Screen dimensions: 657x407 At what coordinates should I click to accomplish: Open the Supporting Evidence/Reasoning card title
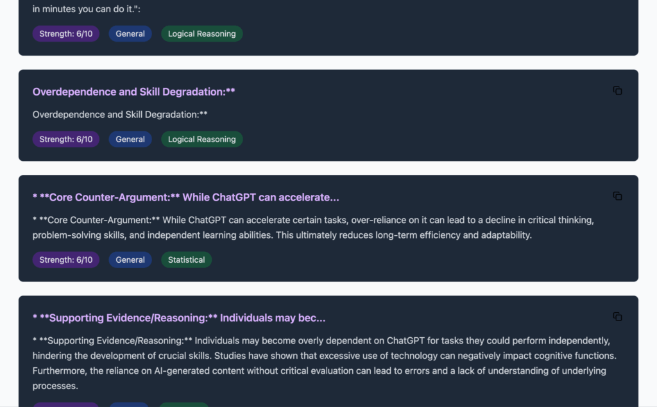pyautogui.click(x=179, y=318)
